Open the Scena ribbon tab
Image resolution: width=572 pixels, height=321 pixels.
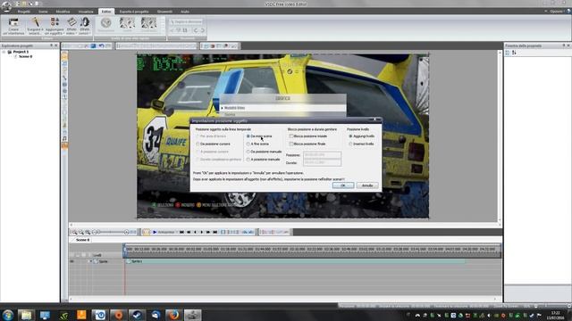(43, 12)
